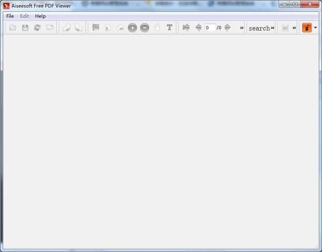
Task: Fit page height with the up-arrow page icon
Action: coord(108,28)
